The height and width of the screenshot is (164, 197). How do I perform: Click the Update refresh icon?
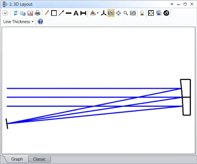point(16,13)
